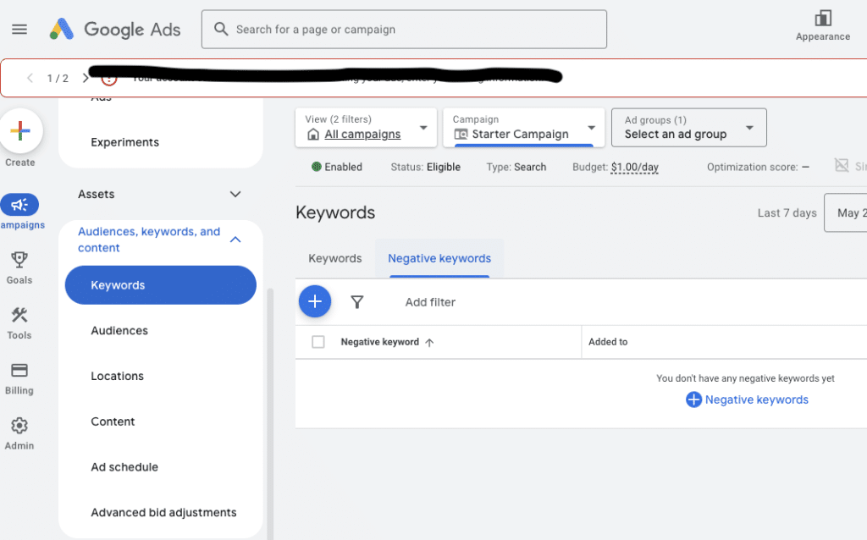The image size is (867, 540).
Task: Select the Negative keywords tab
Action: [439, 258]
